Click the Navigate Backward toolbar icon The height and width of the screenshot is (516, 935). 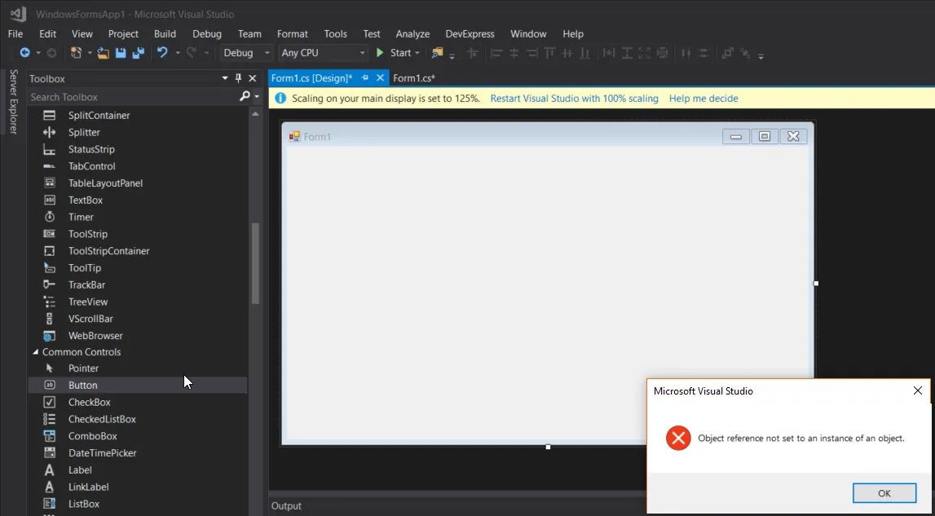pos(25,52)
